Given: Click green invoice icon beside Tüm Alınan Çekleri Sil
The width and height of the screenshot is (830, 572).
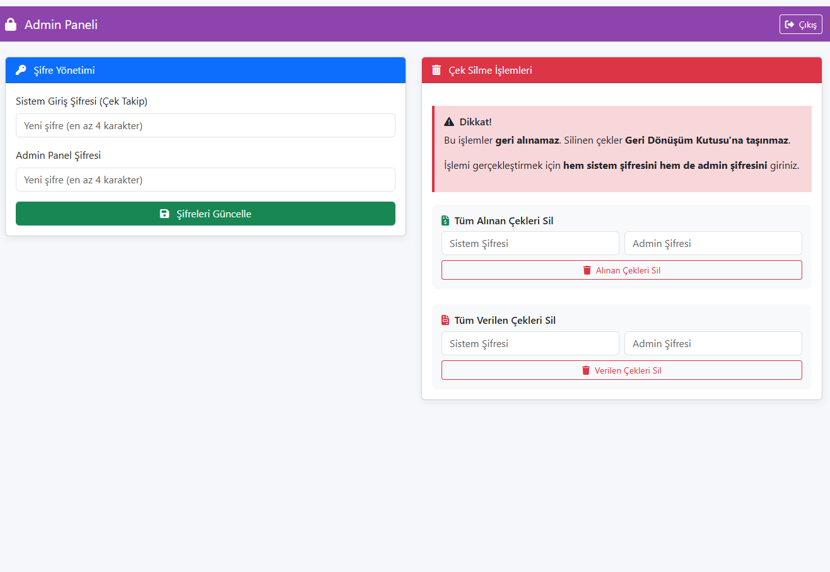Looking at the screenshot, I should [446, 220].
